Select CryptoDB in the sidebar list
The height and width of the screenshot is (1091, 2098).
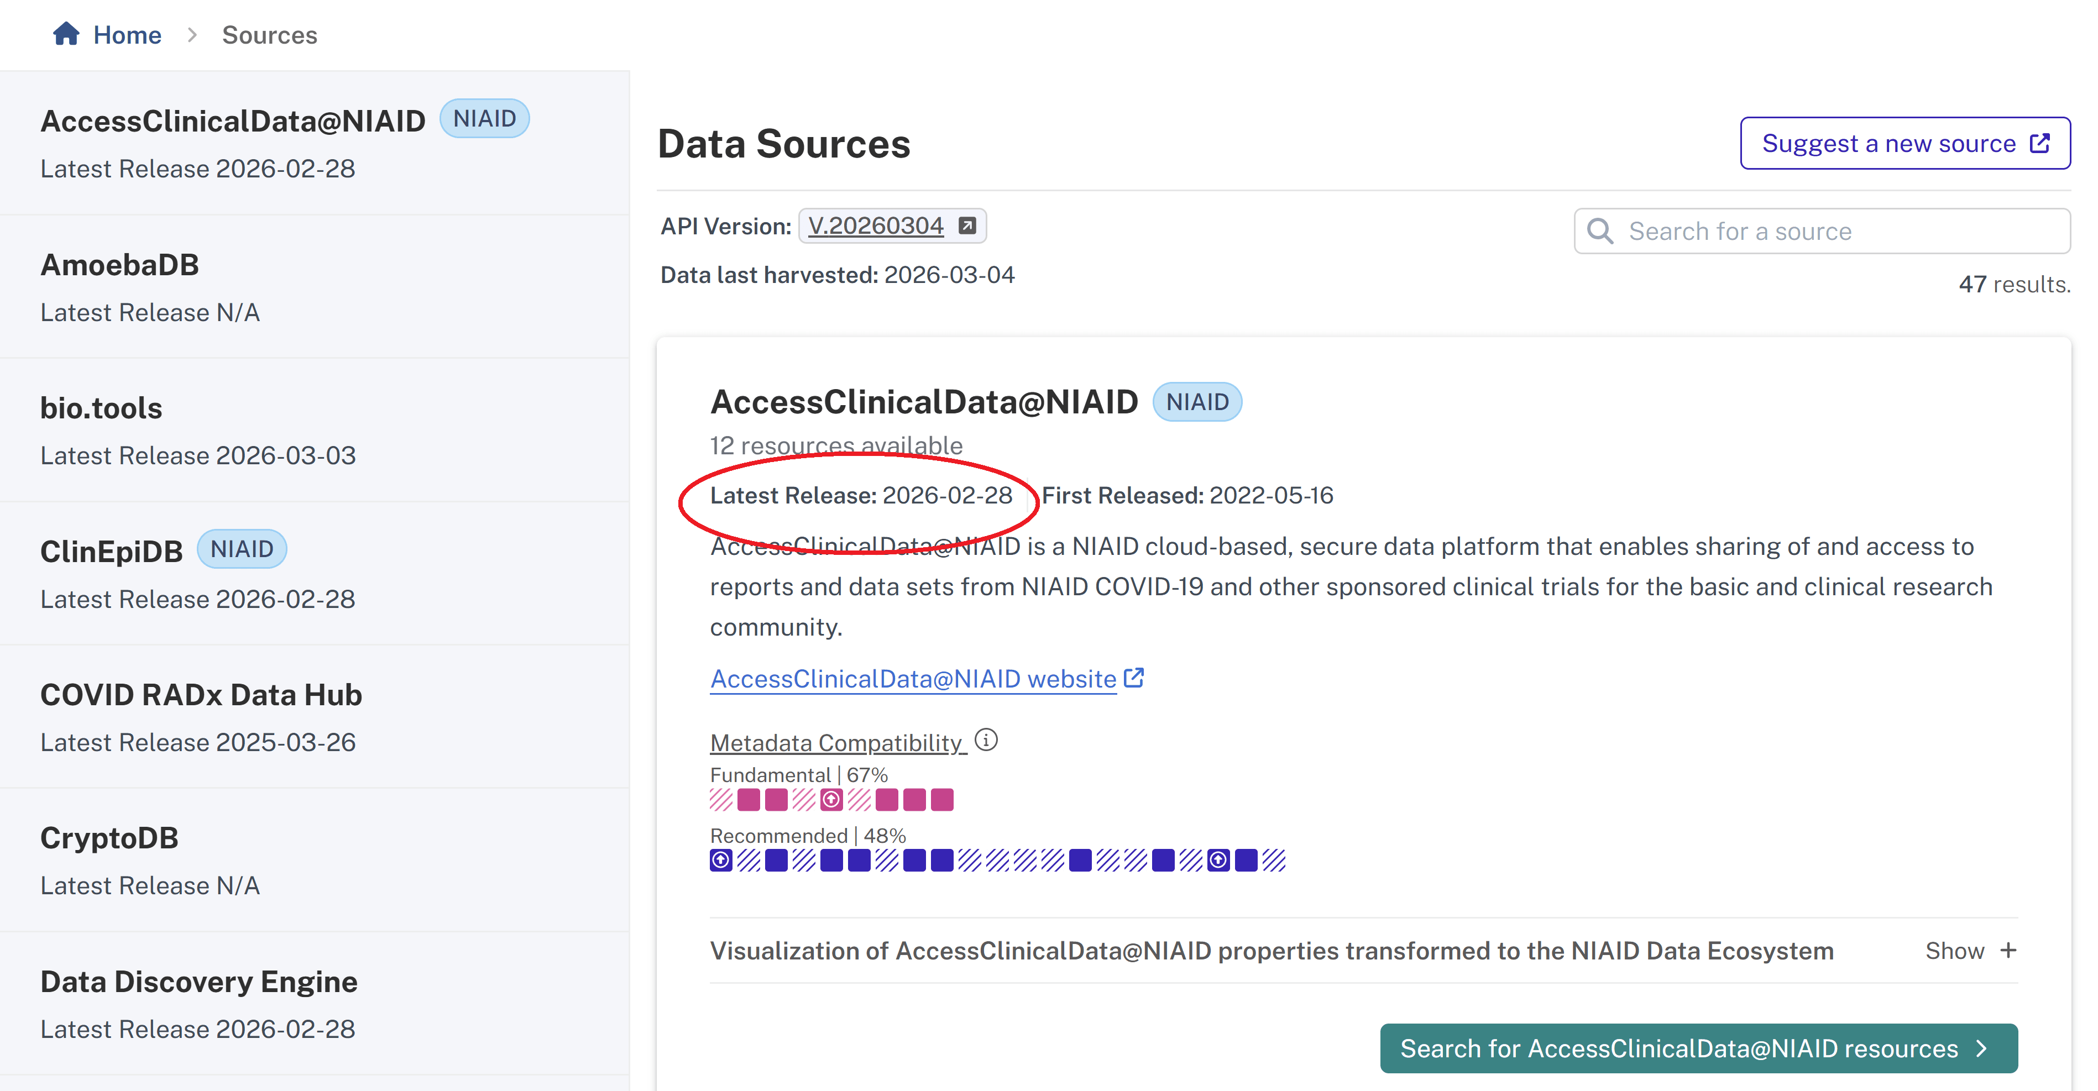coord(315,861)
